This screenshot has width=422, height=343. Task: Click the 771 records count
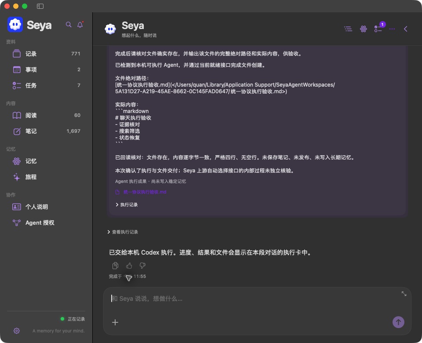pyautogui.click(x=76, y=54)
